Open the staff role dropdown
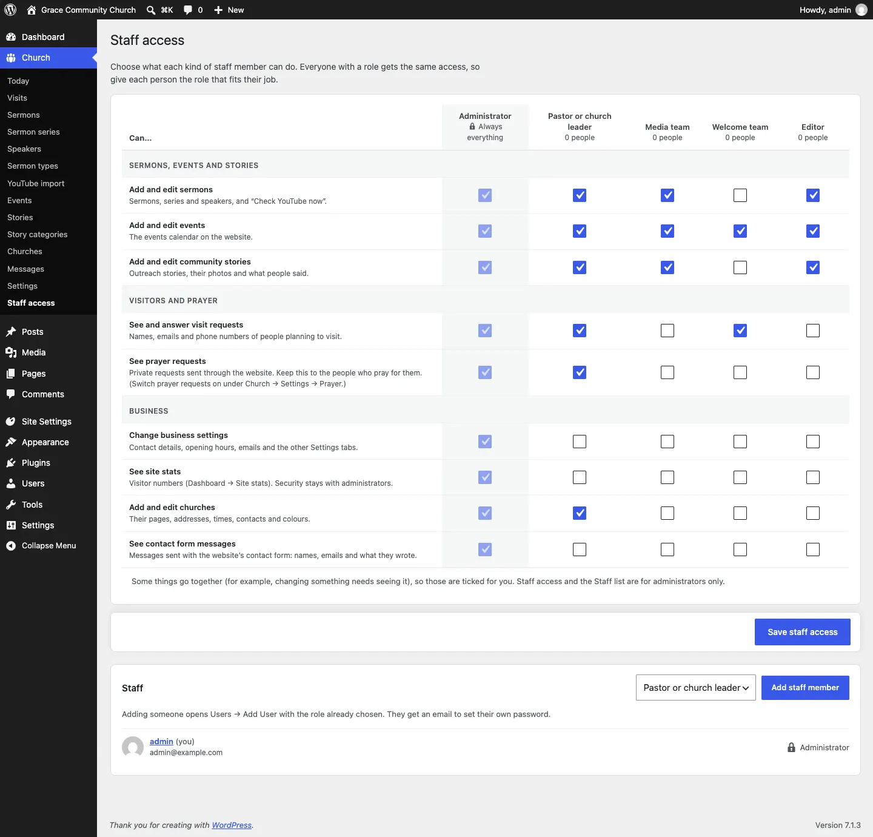Image resolution: width=873 pixels, height=837 pixels. [696, 688]
